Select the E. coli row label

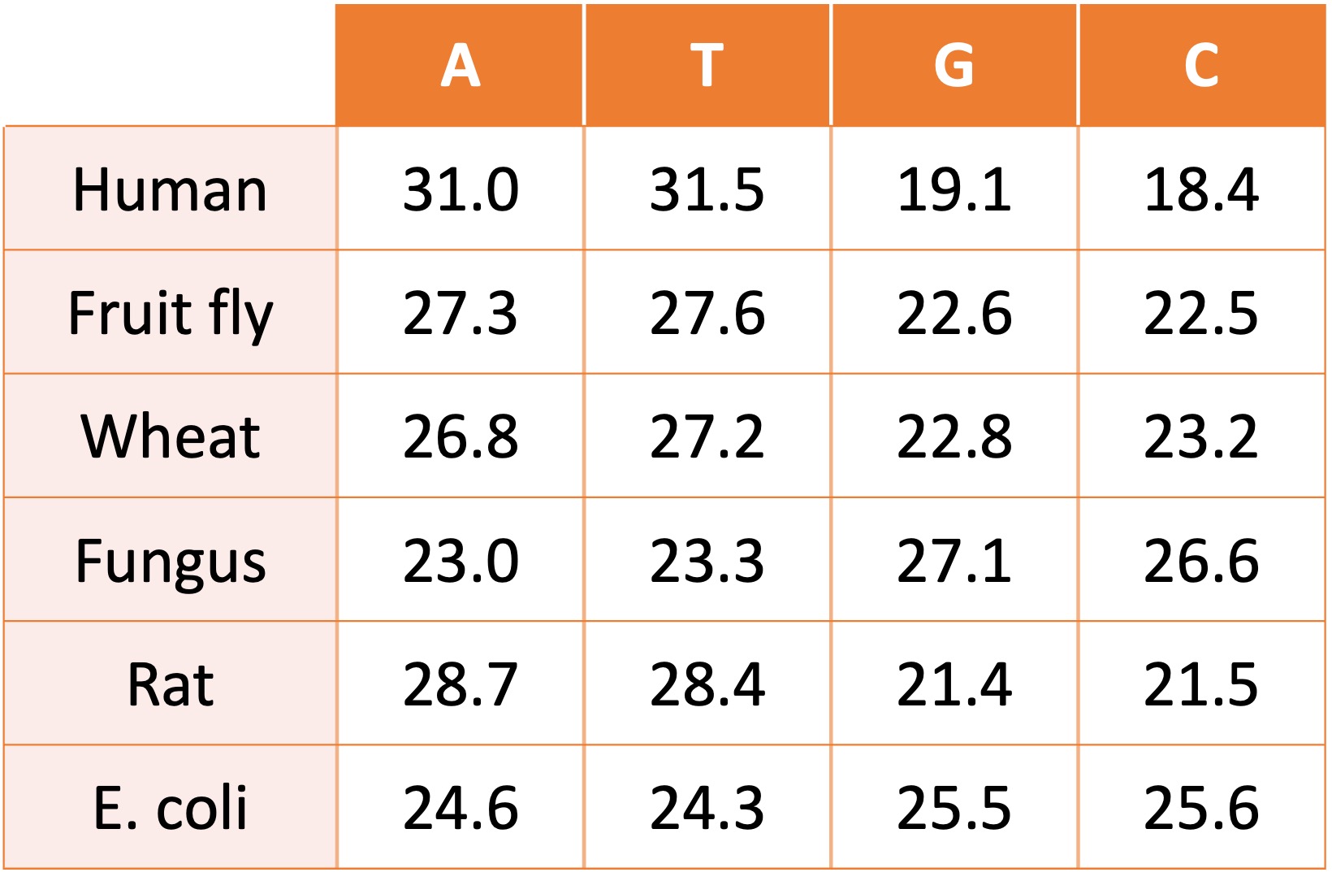point(171,807)
